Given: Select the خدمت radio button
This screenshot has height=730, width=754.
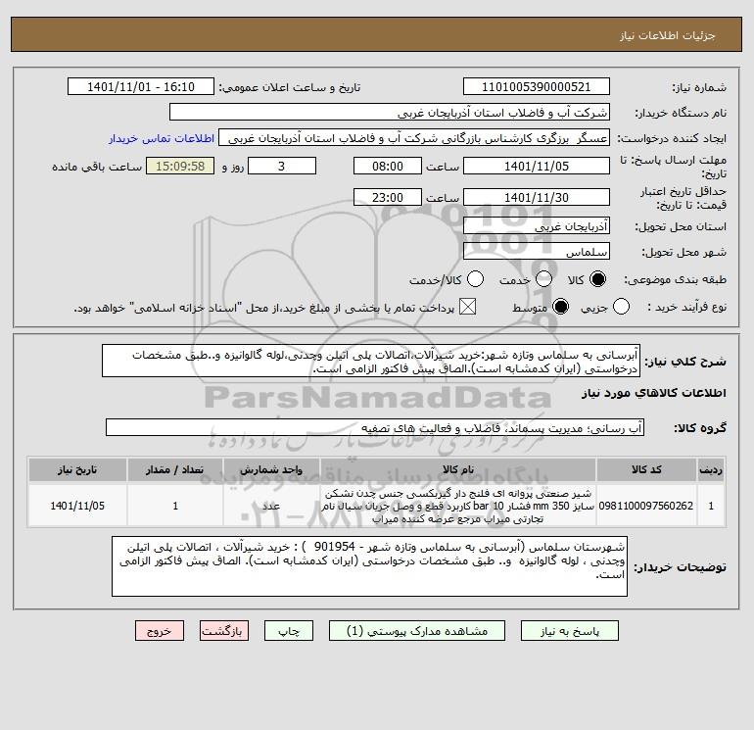Looking at the screenshot, I should click(x=543, y=279).
